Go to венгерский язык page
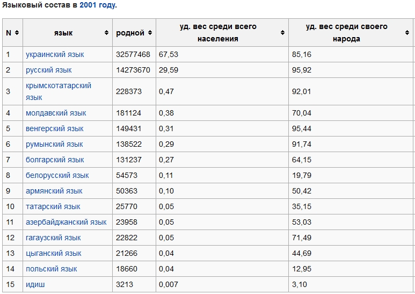Image resolution: width=415 pixels, height=294 pixels. click(55, 128)
